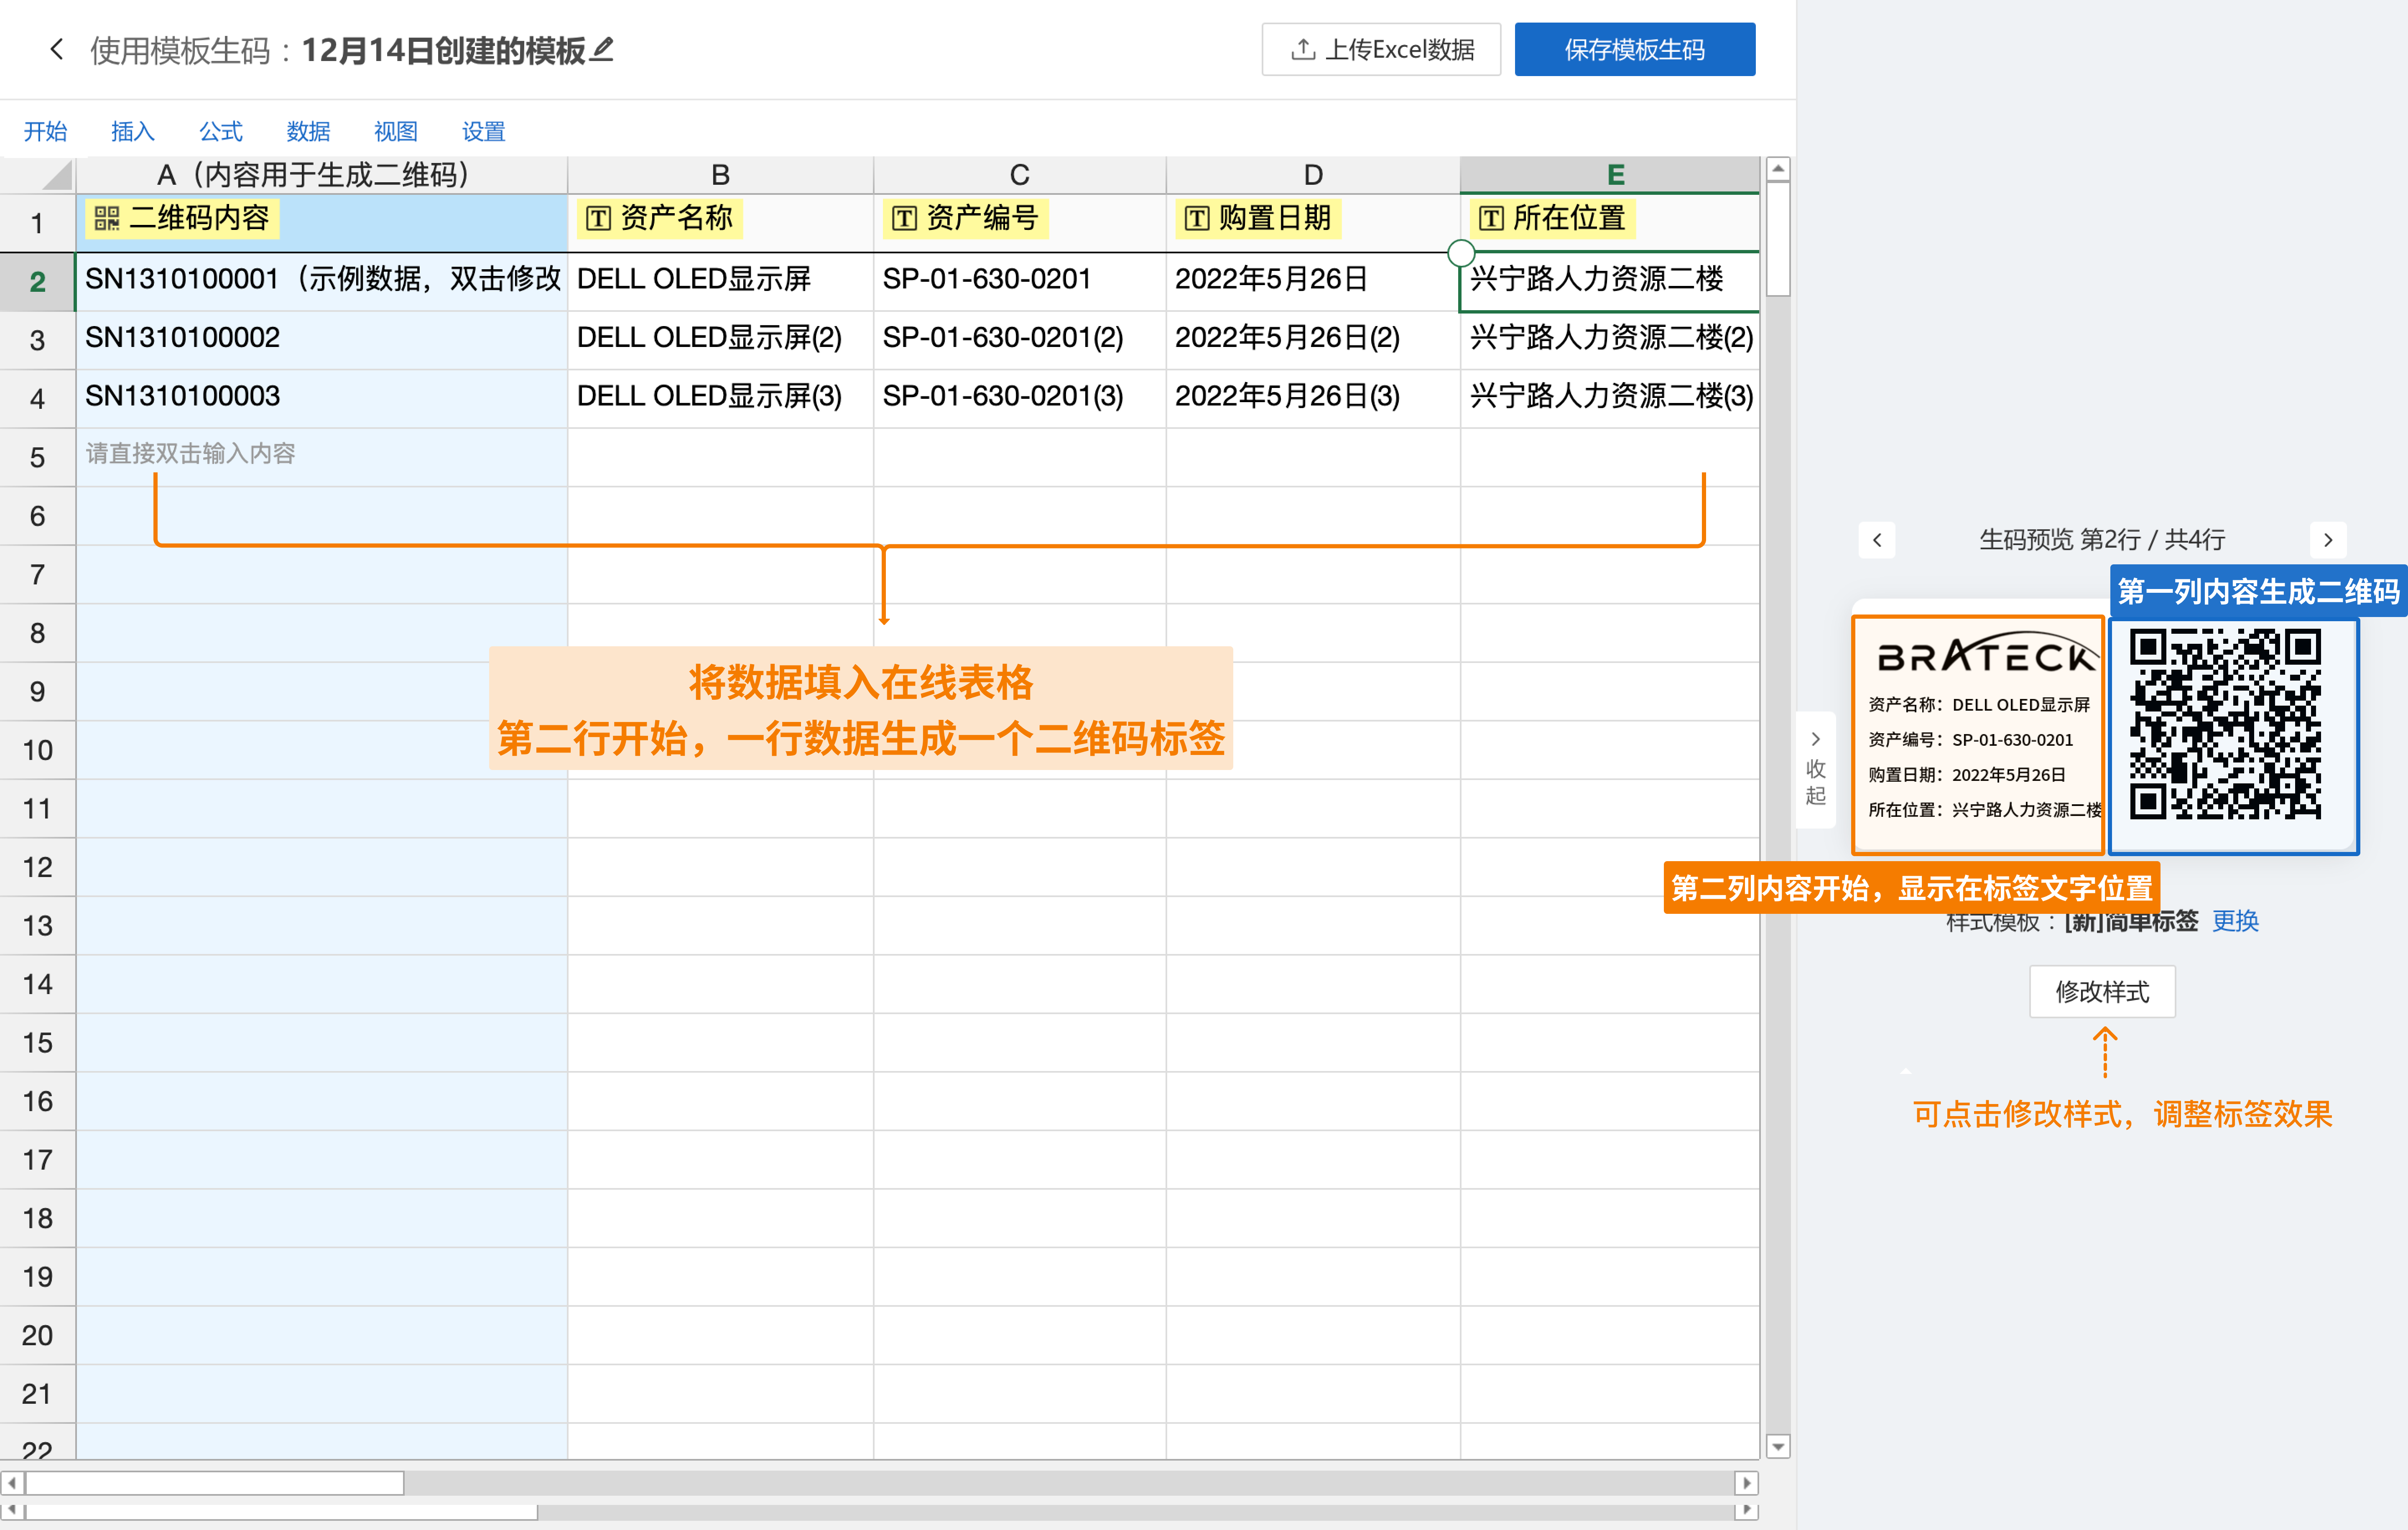Image resolution: width=2408 pixels, height=1530 pixels.
Task: Click the QR code preview image
Action: [x=2225, y=724]
